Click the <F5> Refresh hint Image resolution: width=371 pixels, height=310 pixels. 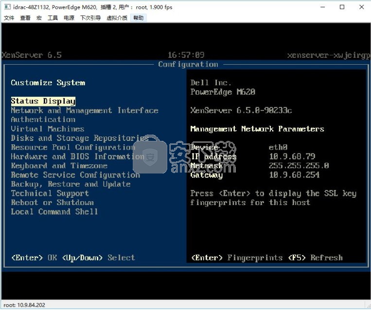click(x=316, y=258)
